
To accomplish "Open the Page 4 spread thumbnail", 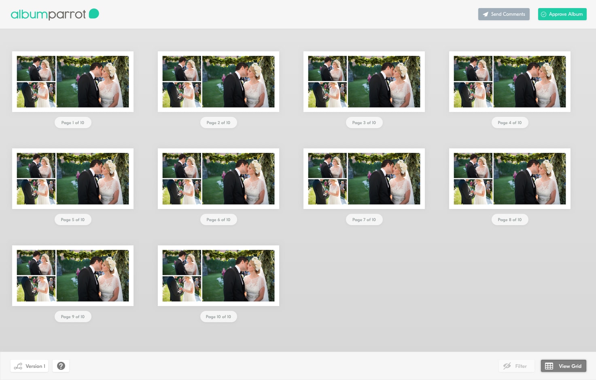I will (x=509, y=81).
